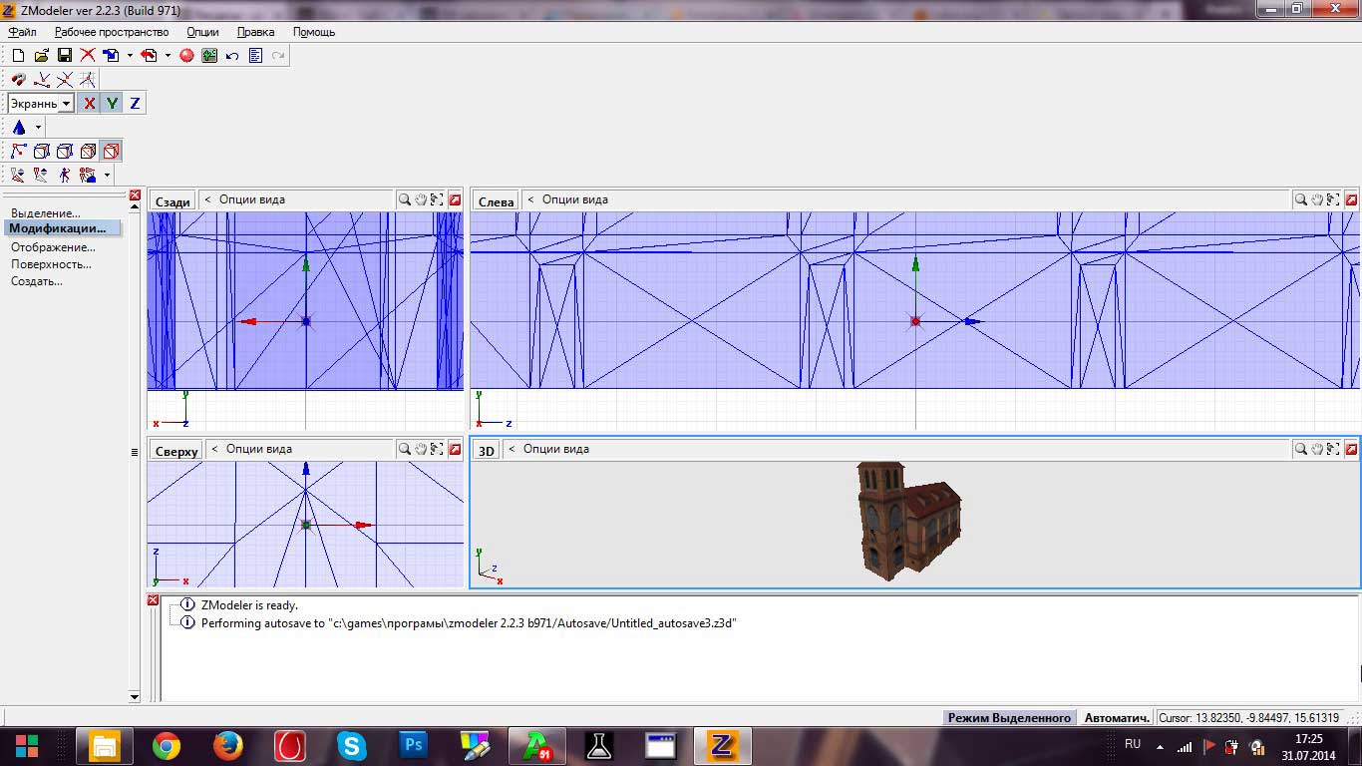
Task: Open the Файл menu
Action: (x=22, y=32)
